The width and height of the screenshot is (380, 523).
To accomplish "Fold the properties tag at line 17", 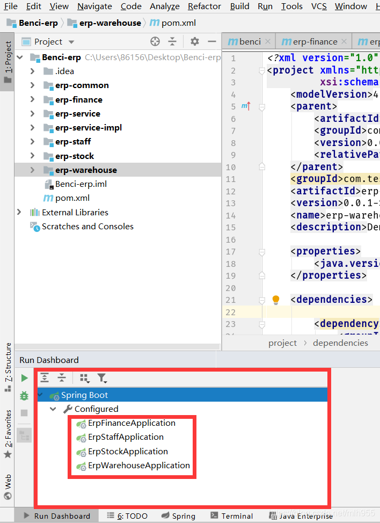I will pyautogui.click(x=262, y=252).
